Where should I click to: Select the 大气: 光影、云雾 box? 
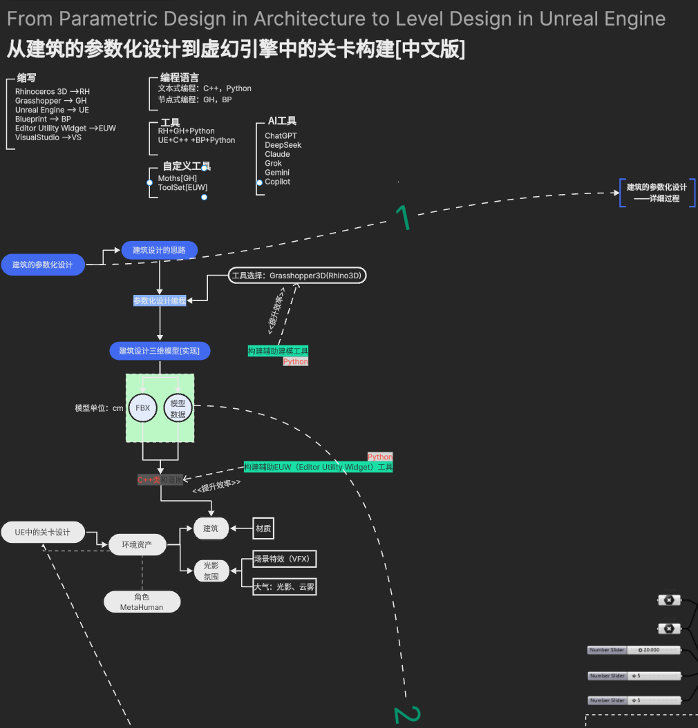[285, 587]
